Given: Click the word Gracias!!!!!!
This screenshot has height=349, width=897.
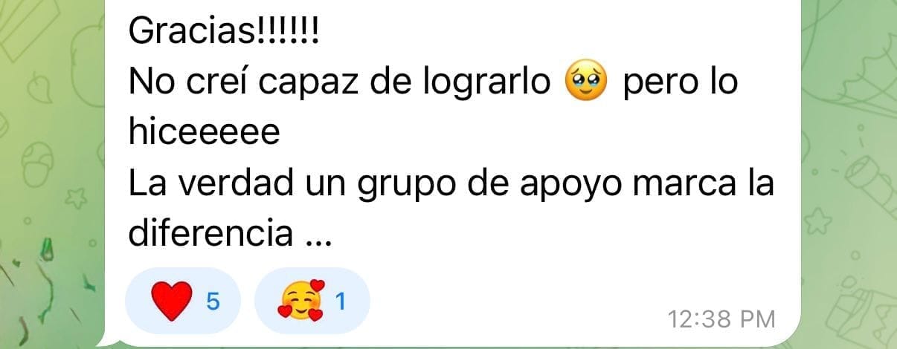Looking at the screenshot, I should point(224,31).
